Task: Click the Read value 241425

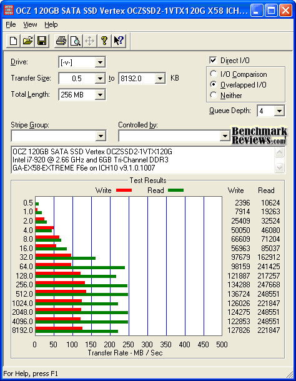Action: point(269,267)
